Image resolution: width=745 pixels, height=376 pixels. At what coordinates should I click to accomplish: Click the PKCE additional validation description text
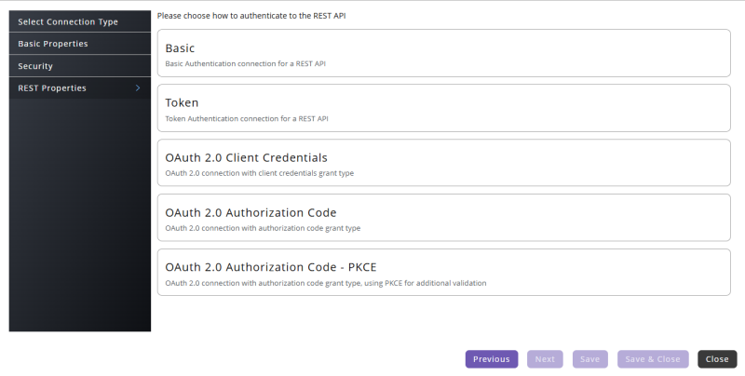pyautogui.click(x=325, y=283)
